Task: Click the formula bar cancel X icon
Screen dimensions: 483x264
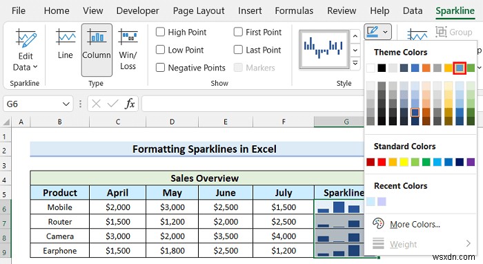Action: [x=96, y=104]
